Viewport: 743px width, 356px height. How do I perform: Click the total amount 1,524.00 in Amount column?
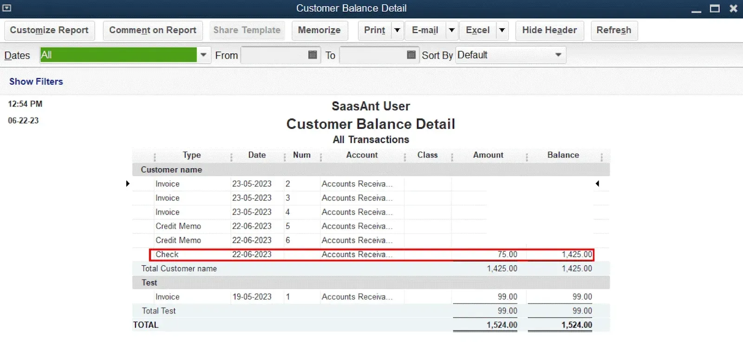click(502, 325)
